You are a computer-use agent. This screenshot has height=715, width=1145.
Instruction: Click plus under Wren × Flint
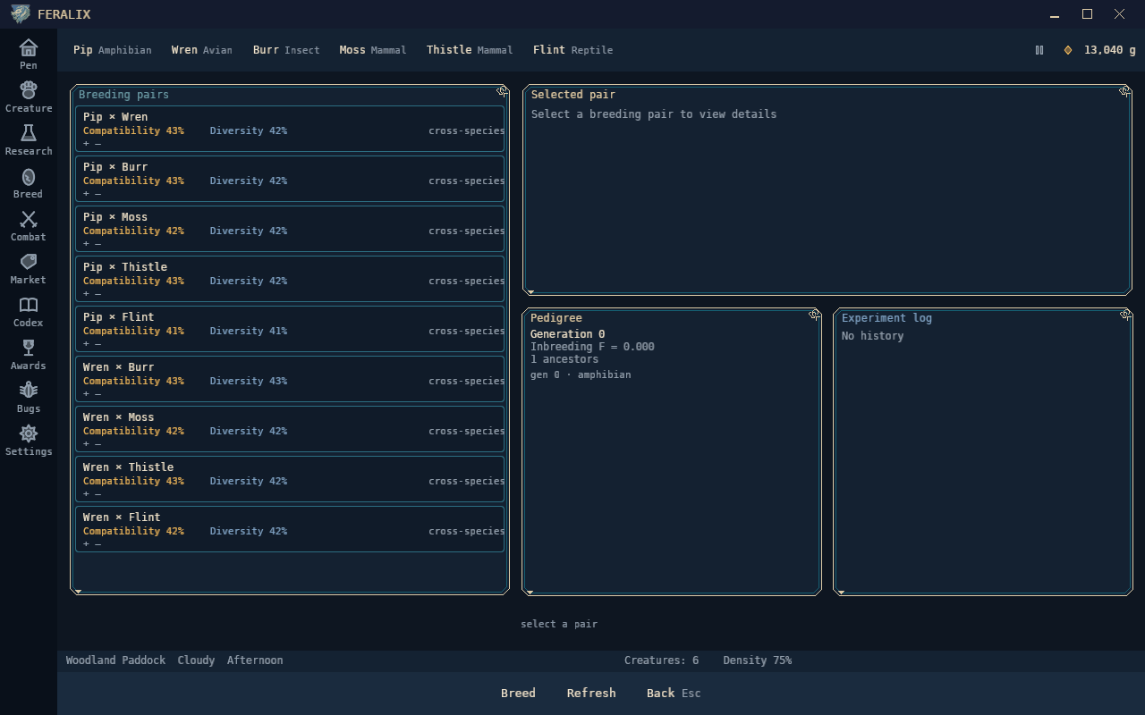[x=87, y=543]
